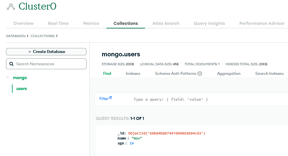Go to the Metrics tab

point(91,24)
